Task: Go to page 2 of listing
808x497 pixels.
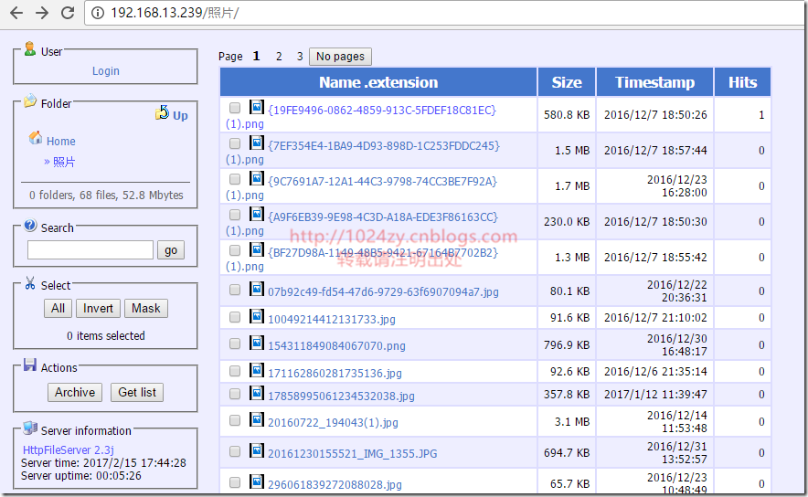Action: [x=279, y=56]
